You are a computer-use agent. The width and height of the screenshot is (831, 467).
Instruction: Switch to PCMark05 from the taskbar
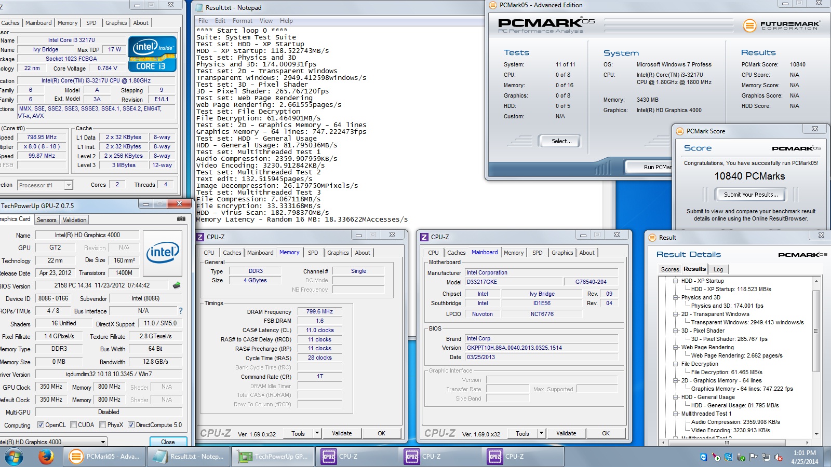click(105, 457)
